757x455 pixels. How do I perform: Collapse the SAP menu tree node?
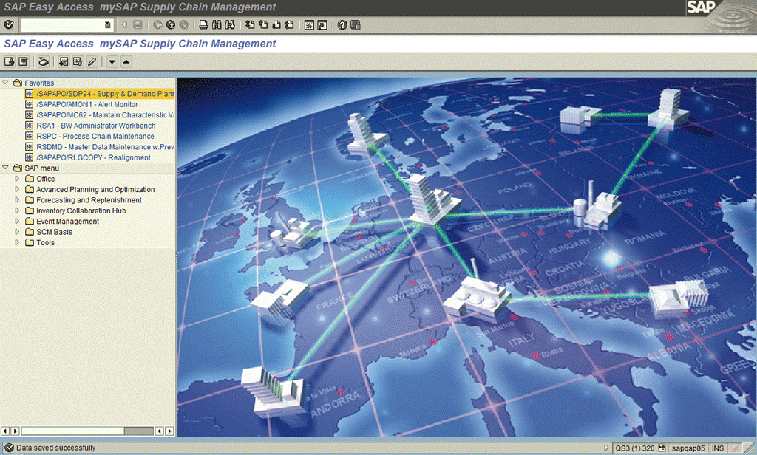tap(5, 168)
